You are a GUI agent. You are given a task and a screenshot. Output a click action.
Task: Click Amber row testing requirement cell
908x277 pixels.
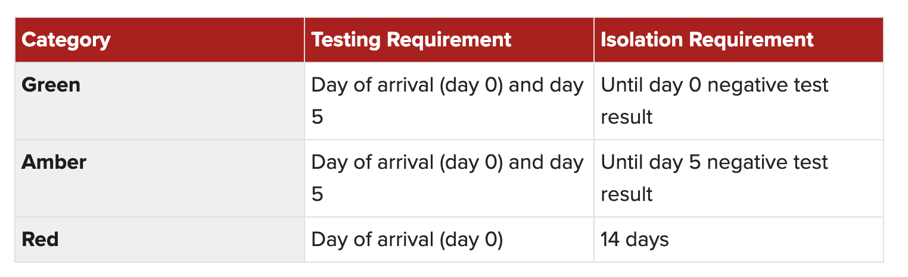pyautogui.click(x=449, y=178)
